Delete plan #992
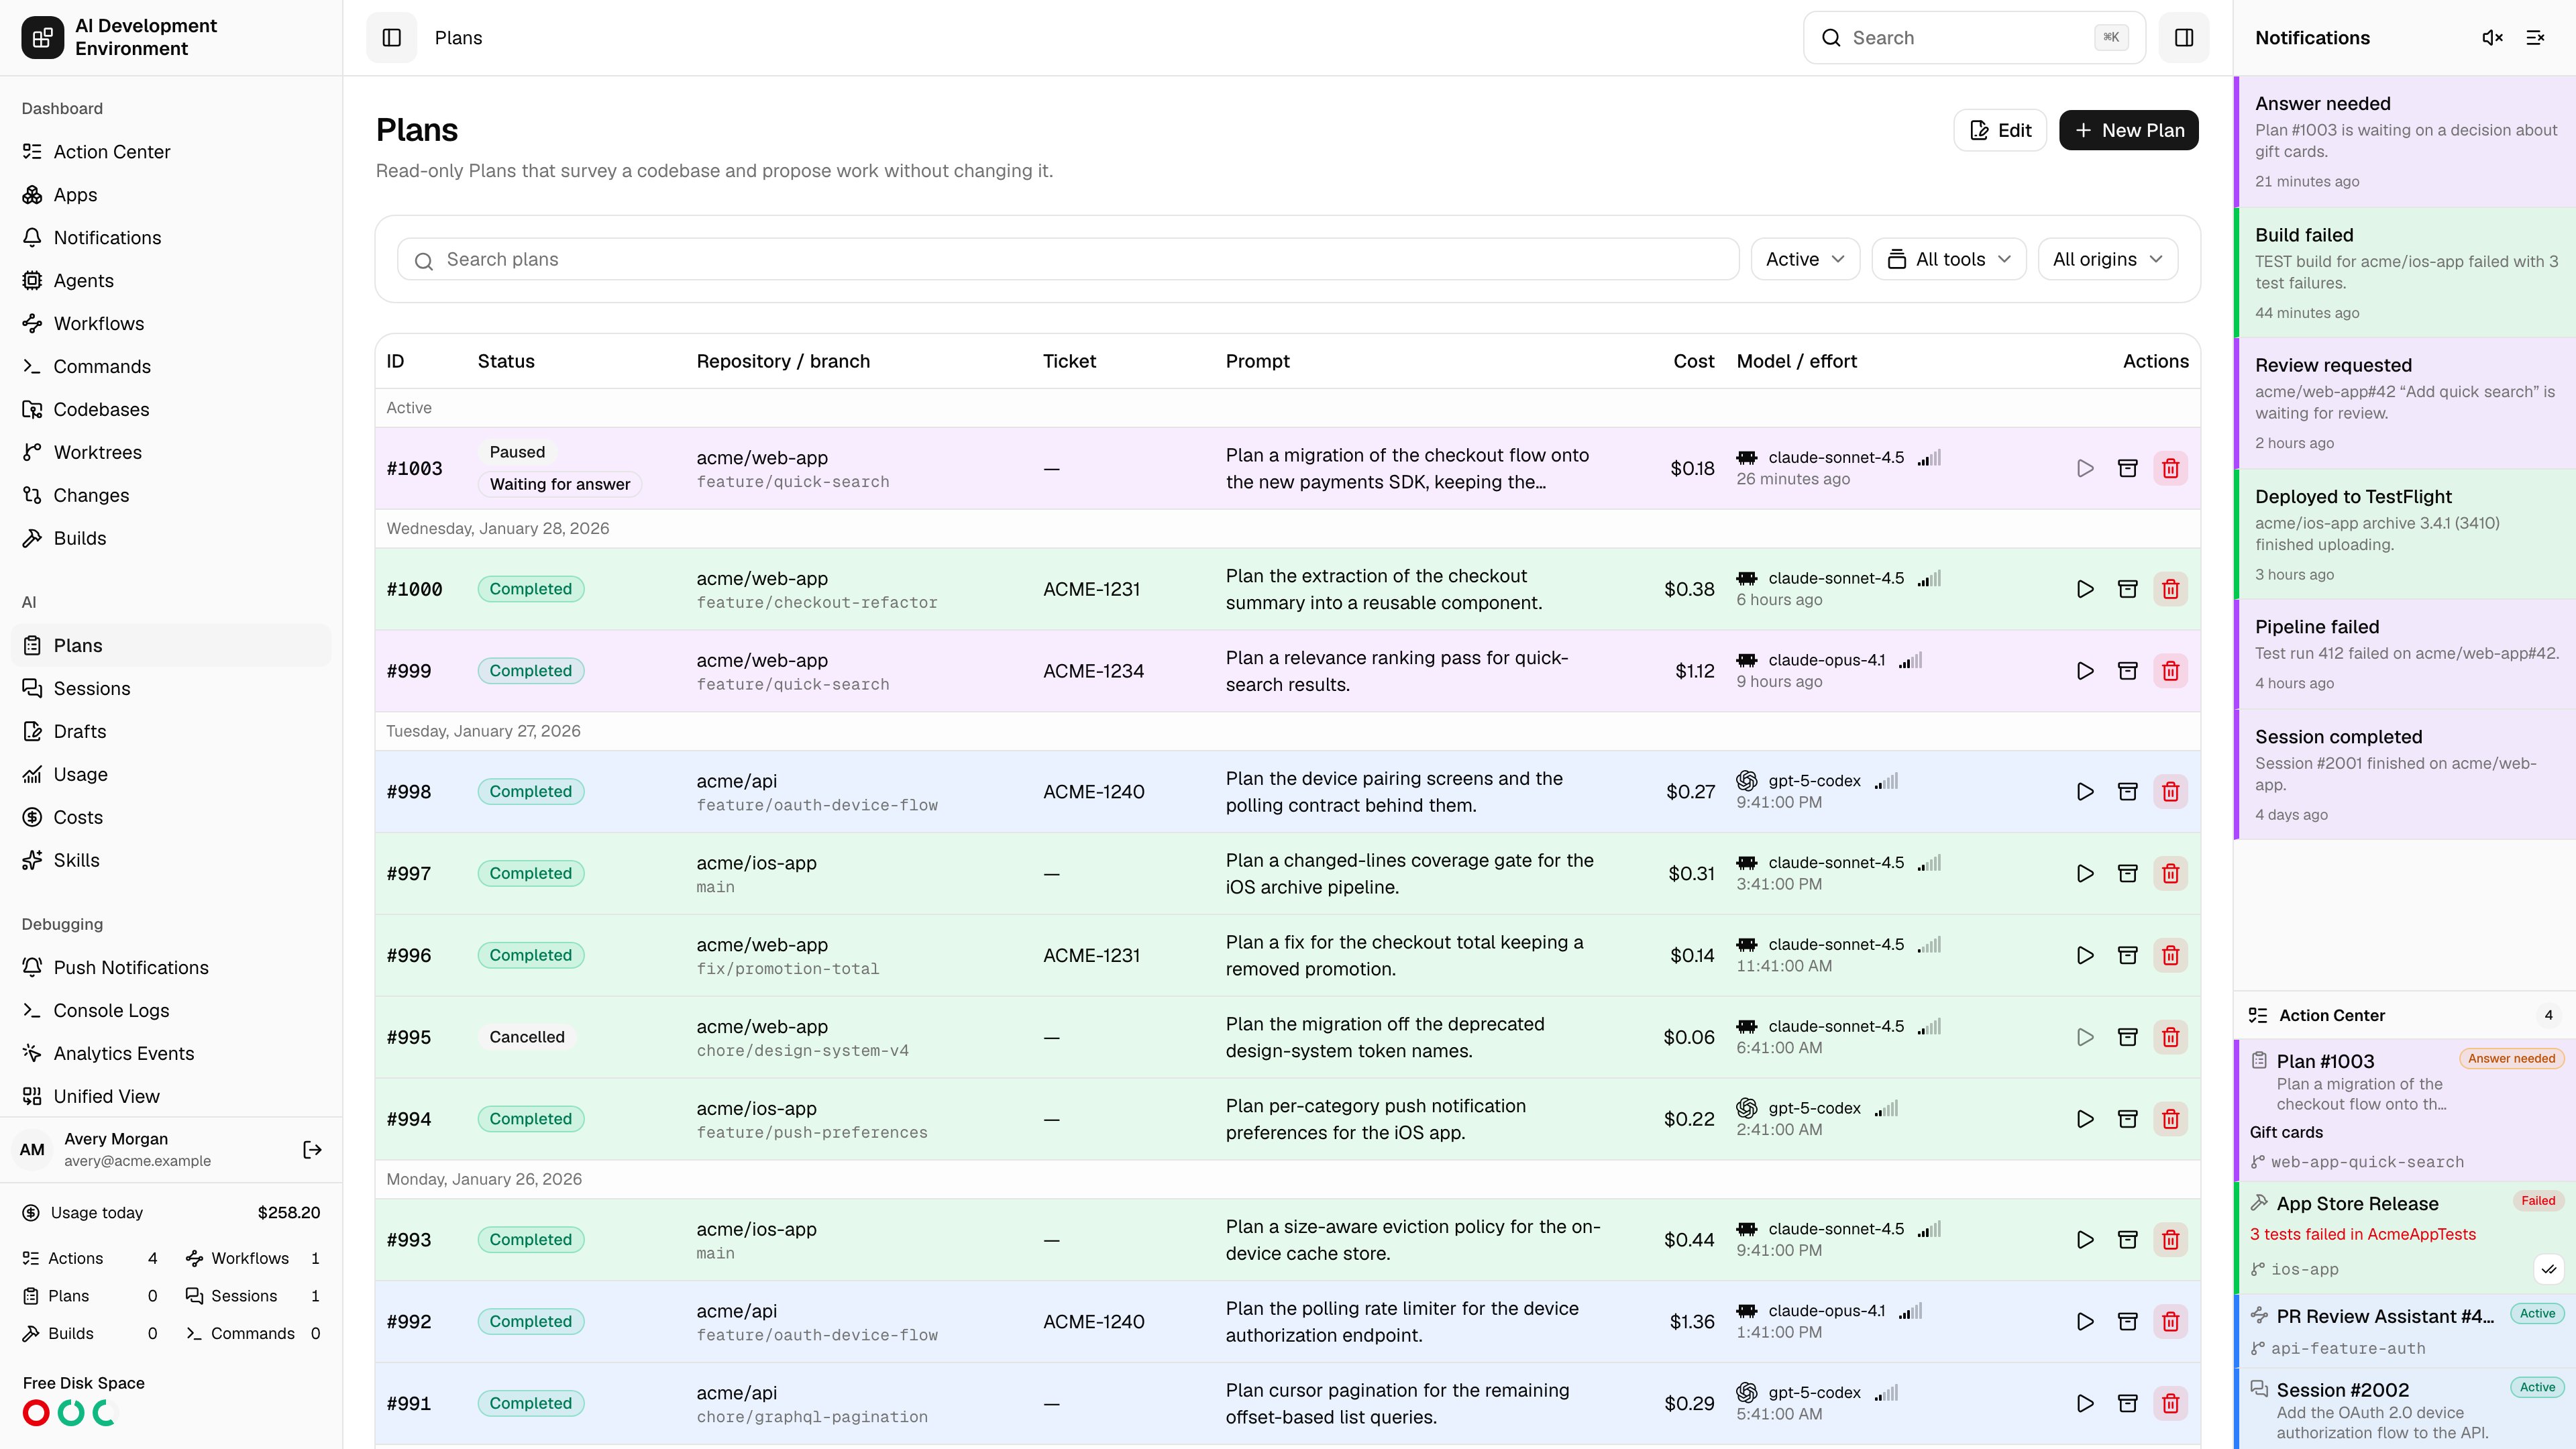Screen dimensions: 2576x1449 (x=2170, y=1322)
